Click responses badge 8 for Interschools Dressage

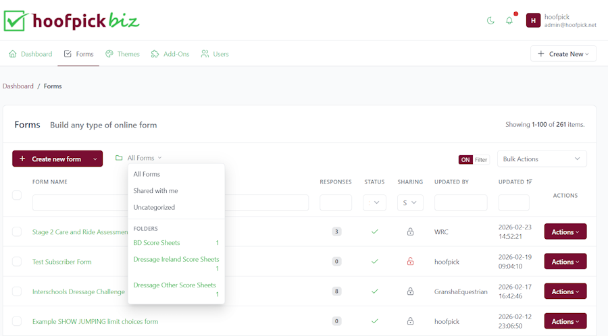point(336,291)
